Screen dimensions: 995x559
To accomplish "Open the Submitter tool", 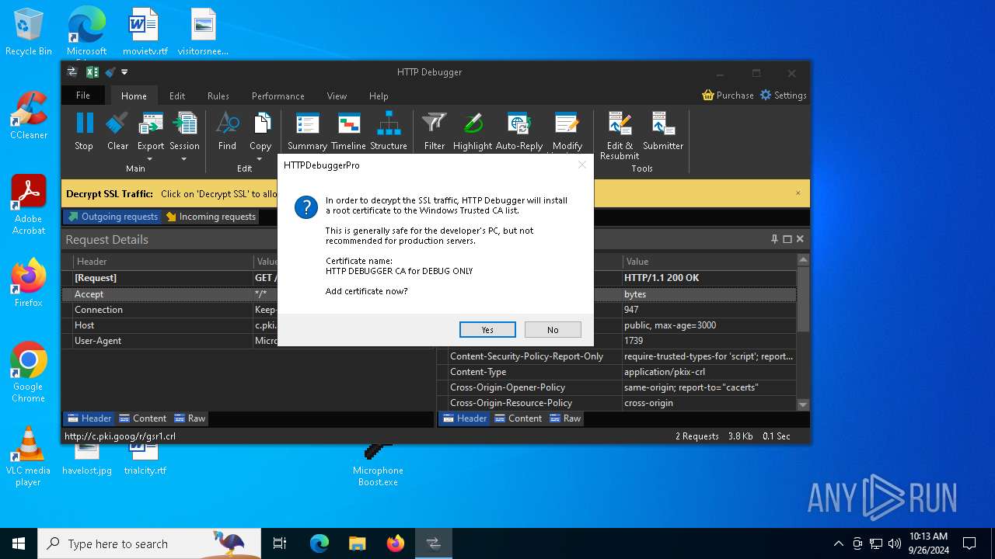I will [x=663, y=131].
